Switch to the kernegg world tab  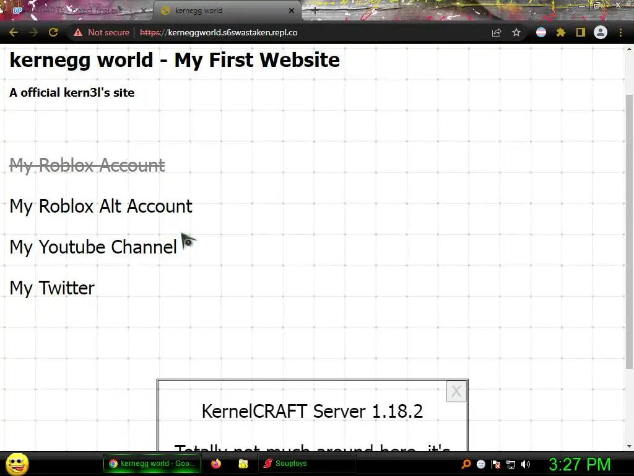227,11
